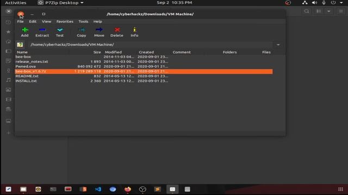The image size is (348, 195).
Task: Click the network icon in top bar
Action: [304, 3]
